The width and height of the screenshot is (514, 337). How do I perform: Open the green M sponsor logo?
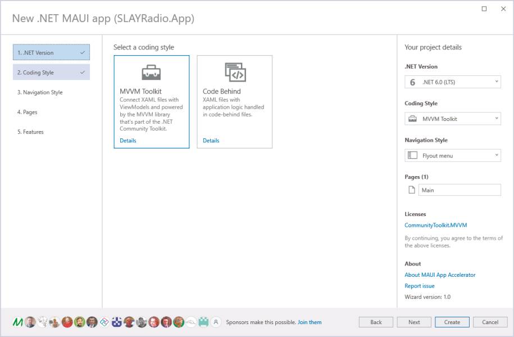click(18, 322)
